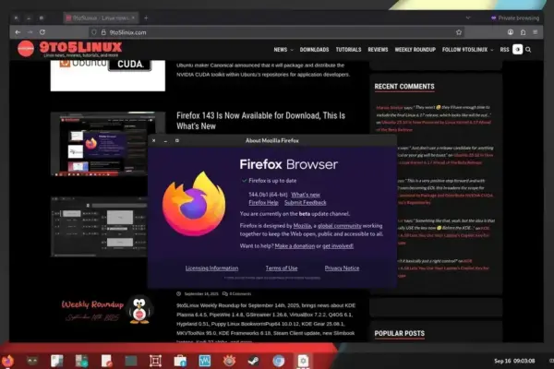The image size is (554, 369).
Task: Open the system monitor graph icon
Action: click(205, 361)
